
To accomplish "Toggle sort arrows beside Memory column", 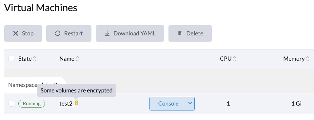I will (307, 59).
